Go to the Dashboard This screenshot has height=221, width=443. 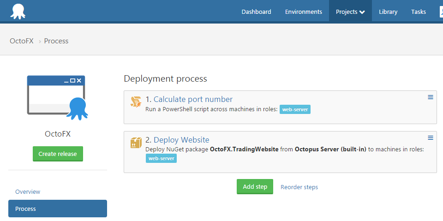256,12
